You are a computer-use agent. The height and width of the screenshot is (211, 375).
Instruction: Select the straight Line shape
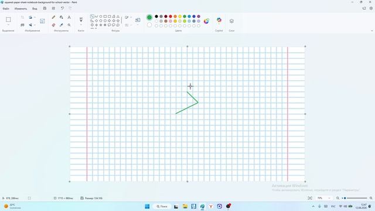point(92,16)
